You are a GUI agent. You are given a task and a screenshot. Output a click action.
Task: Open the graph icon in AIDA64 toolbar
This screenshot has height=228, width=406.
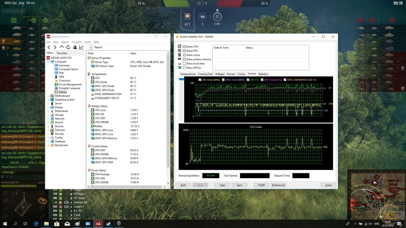tap(81, 47)
